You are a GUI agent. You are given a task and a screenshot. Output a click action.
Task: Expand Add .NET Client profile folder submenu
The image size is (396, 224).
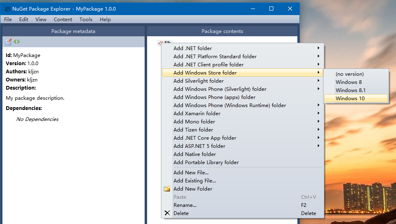pos(242,64)
